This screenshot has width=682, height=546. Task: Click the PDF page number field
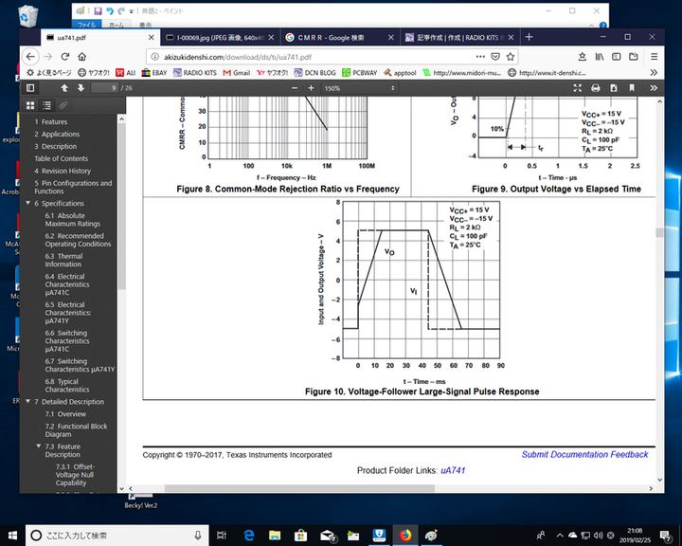(x=110, y=87)
